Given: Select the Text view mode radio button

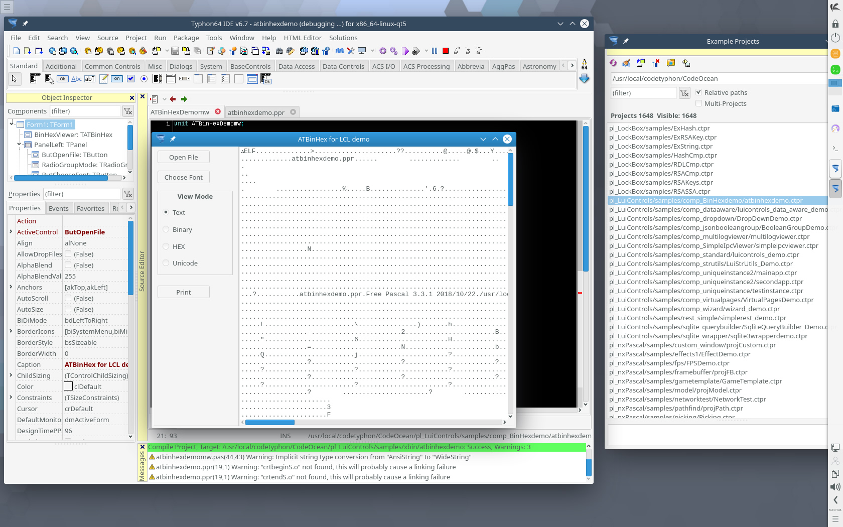Looking at the screenshot, I should [166, 212].
